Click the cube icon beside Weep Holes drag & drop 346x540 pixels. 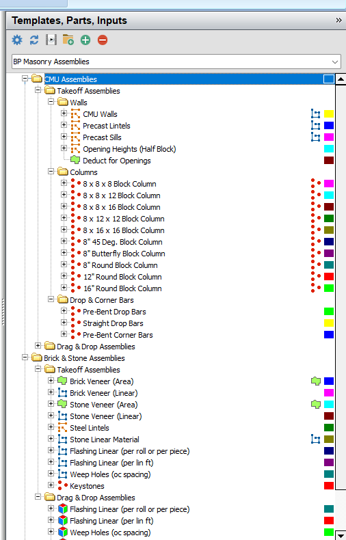[63, 532]
